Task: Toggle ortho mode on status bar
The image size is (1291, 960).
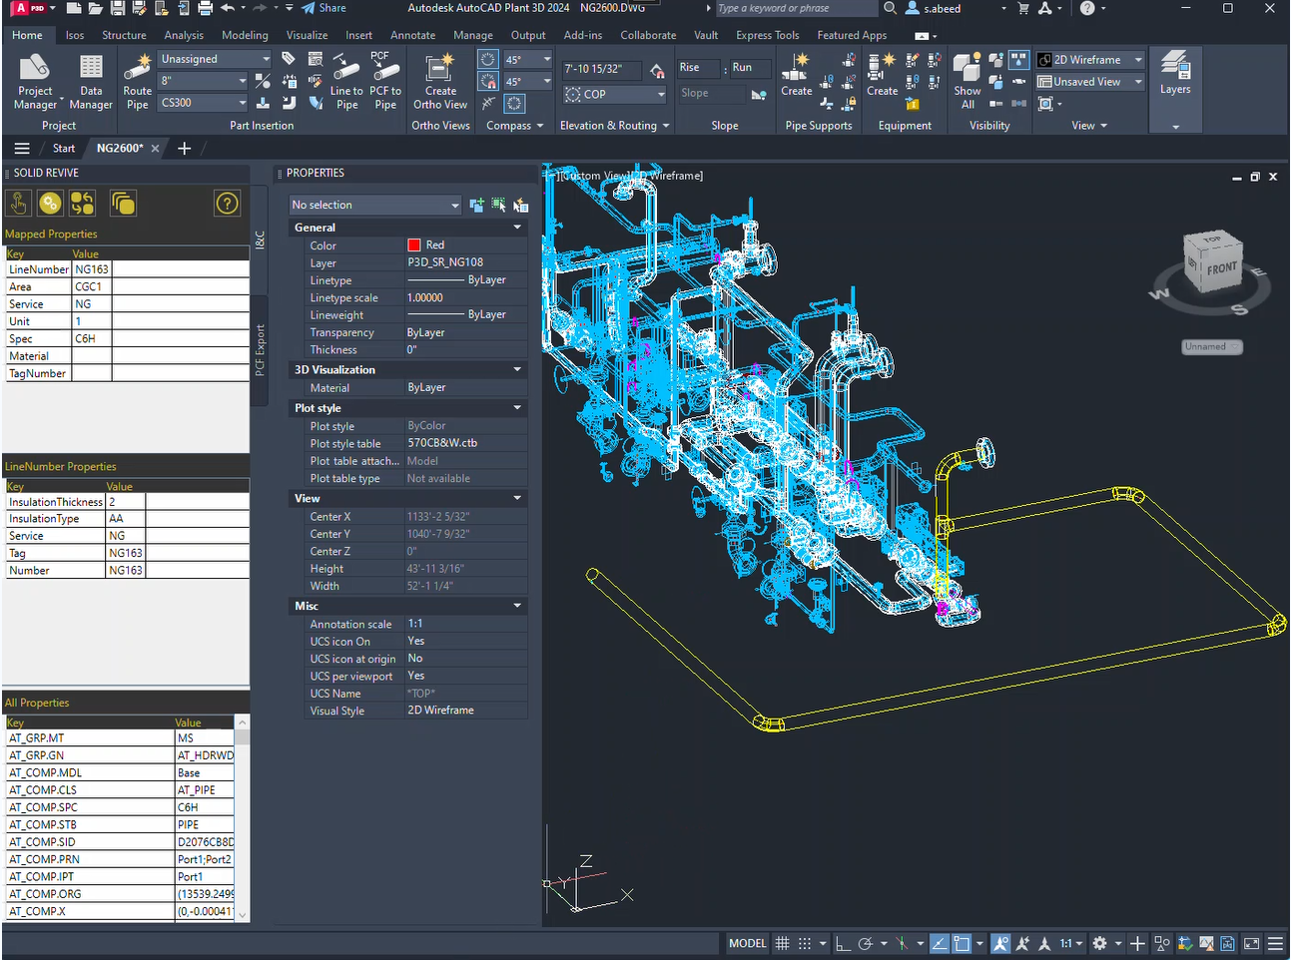Action: pos(843,943)
